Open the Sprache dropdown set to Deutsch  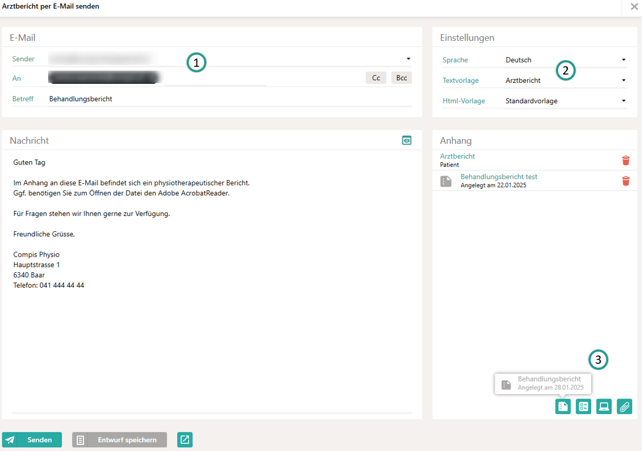pyautogui.click(x=623, y=60)
